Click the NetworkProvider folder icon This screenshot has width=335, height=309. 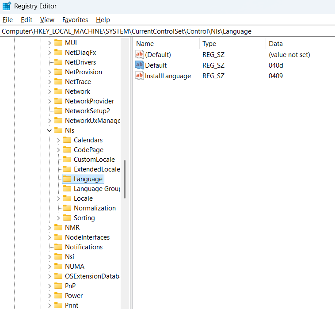(x=58, y=101)
